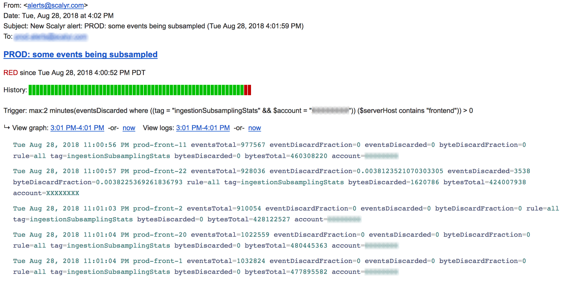Viewport: 567px width, 282px height.
Task: Click the eventsTotal=910054 log entry
Action: pos(224,209)
